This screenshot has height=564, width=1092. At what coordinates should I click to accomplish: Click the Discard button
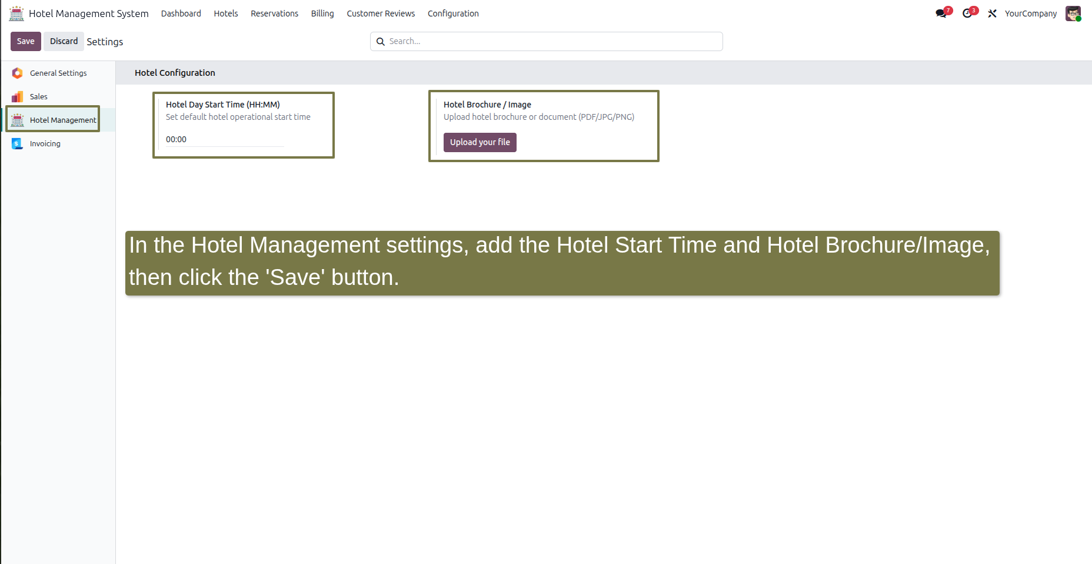tap(64, 41)
